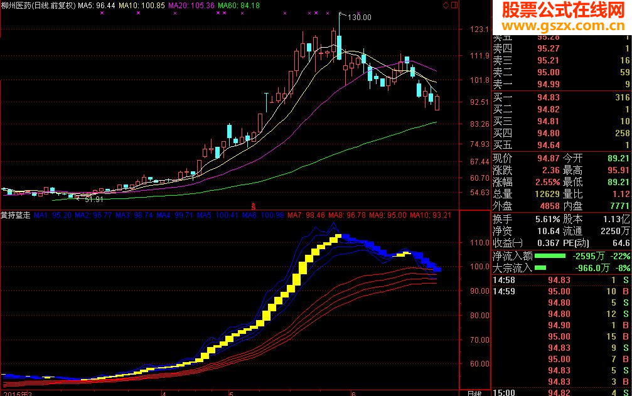Select indicator label MA7: 98.46
The width and height of the screenshot is (632, 396).
(306, 215)
